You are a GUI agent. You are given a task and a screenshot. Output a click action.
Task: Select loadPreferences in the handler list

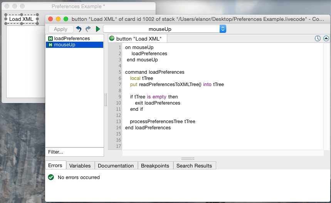[72, 39]
